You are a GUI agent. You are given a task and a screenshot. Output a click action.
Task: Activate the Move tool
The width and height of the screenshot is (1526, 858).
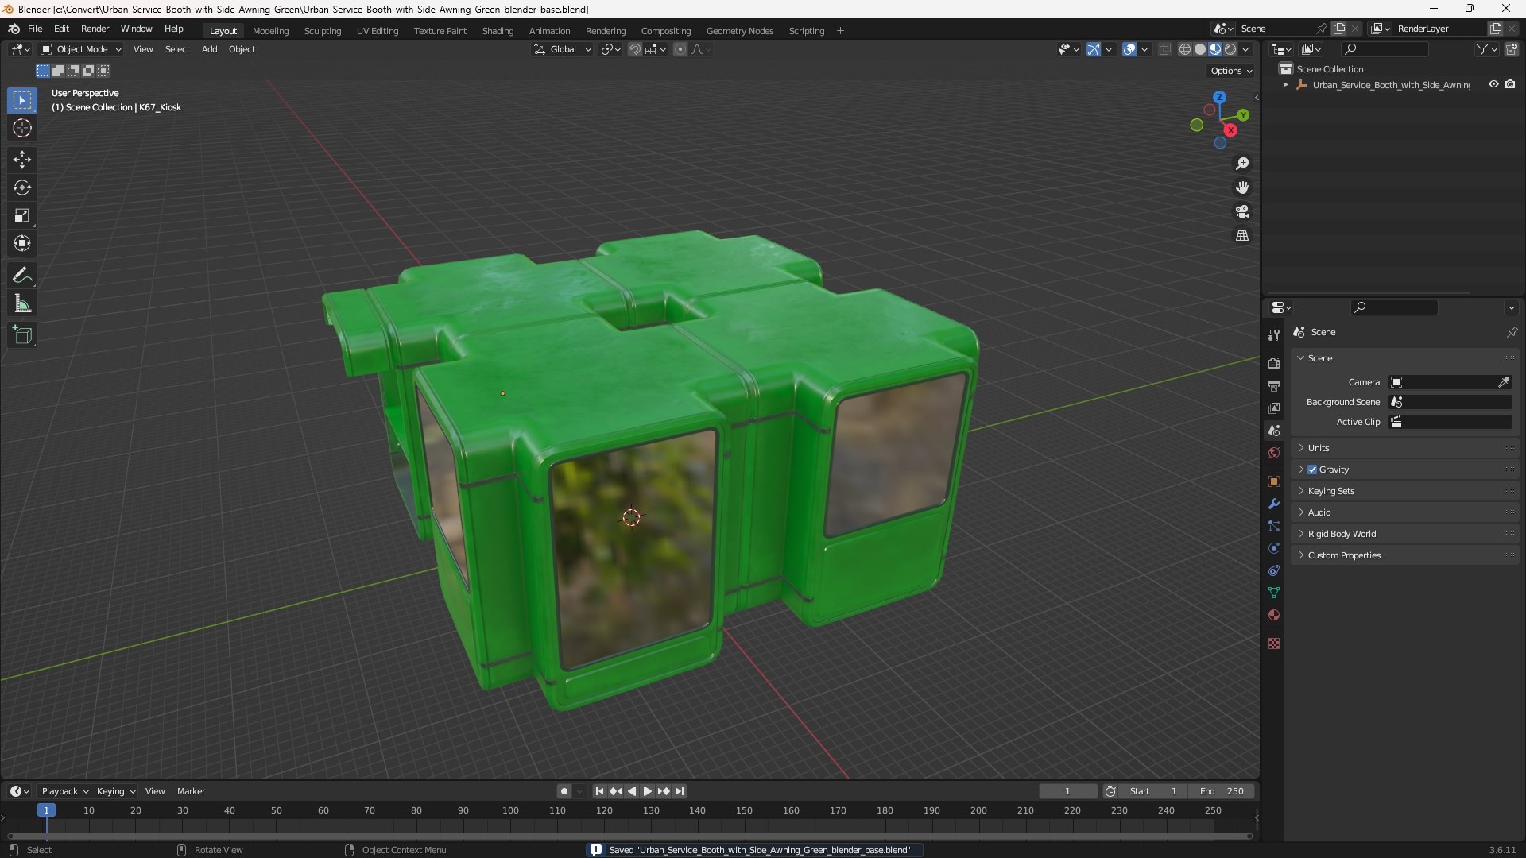pyautogui.click(x=22, y=160)
